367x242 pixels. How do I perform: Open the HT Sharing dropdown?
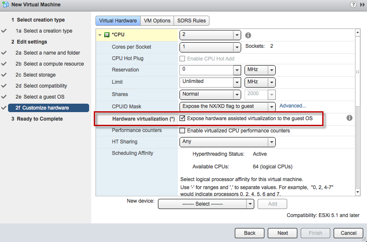tap(228, 142)
